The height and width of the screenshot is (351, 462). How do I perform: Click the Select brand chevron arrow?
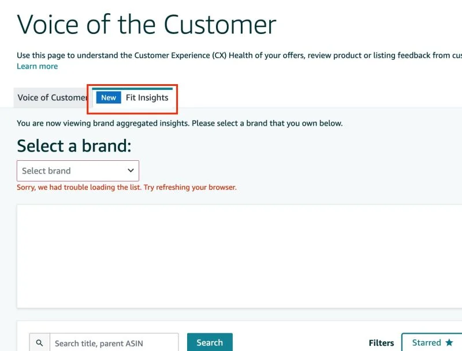pos(131,171)
